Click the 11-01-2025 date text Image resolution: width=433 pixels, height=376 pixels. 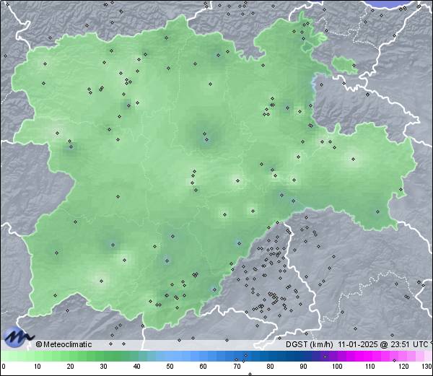(x=358, y=344)
